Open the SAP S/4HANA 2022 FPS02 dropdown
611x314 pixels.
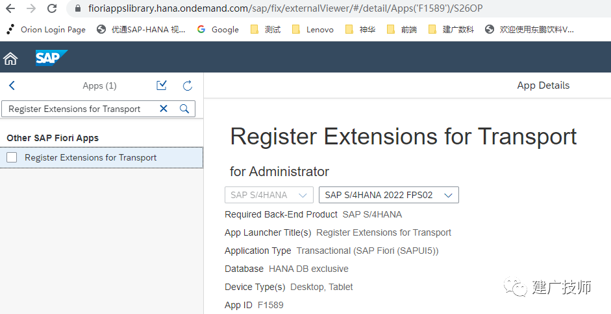coord(388,195)
